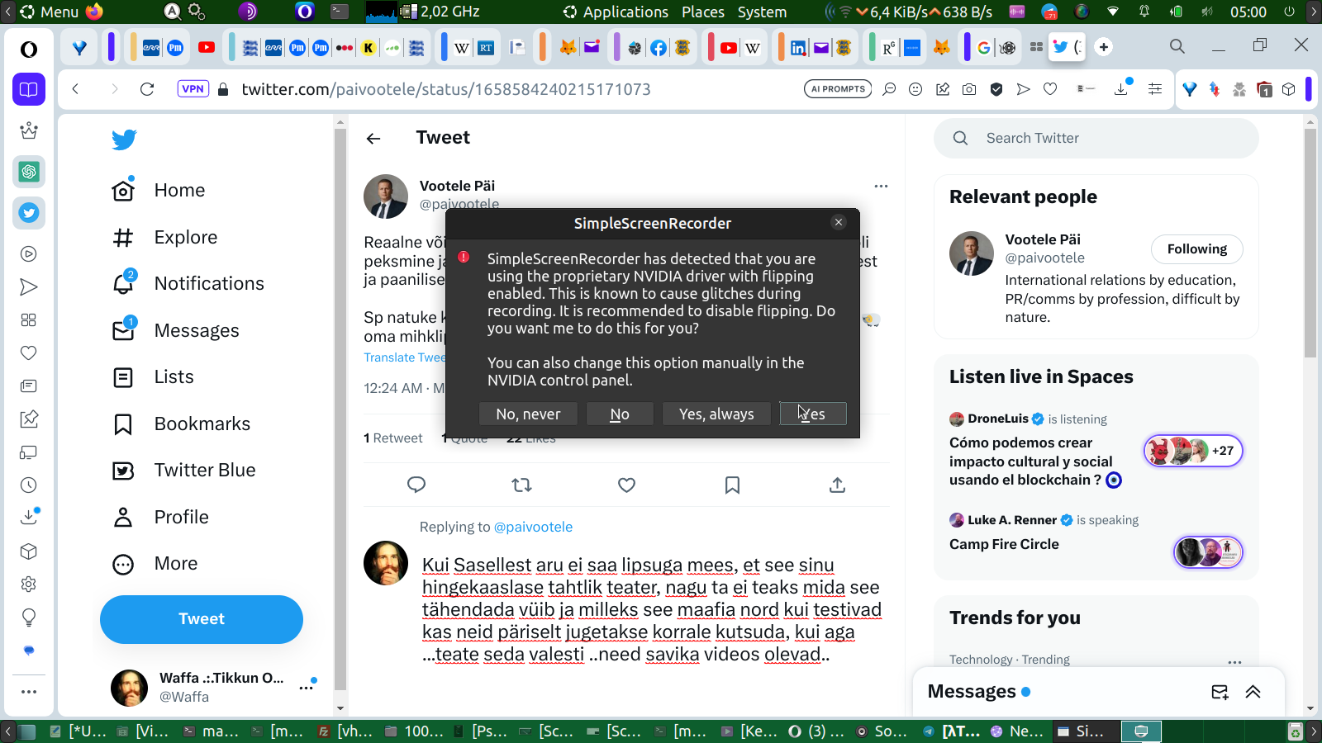Choose "Yes, always" in the dialog
This screenshot has height=743, width=1322.
[716, 414]
